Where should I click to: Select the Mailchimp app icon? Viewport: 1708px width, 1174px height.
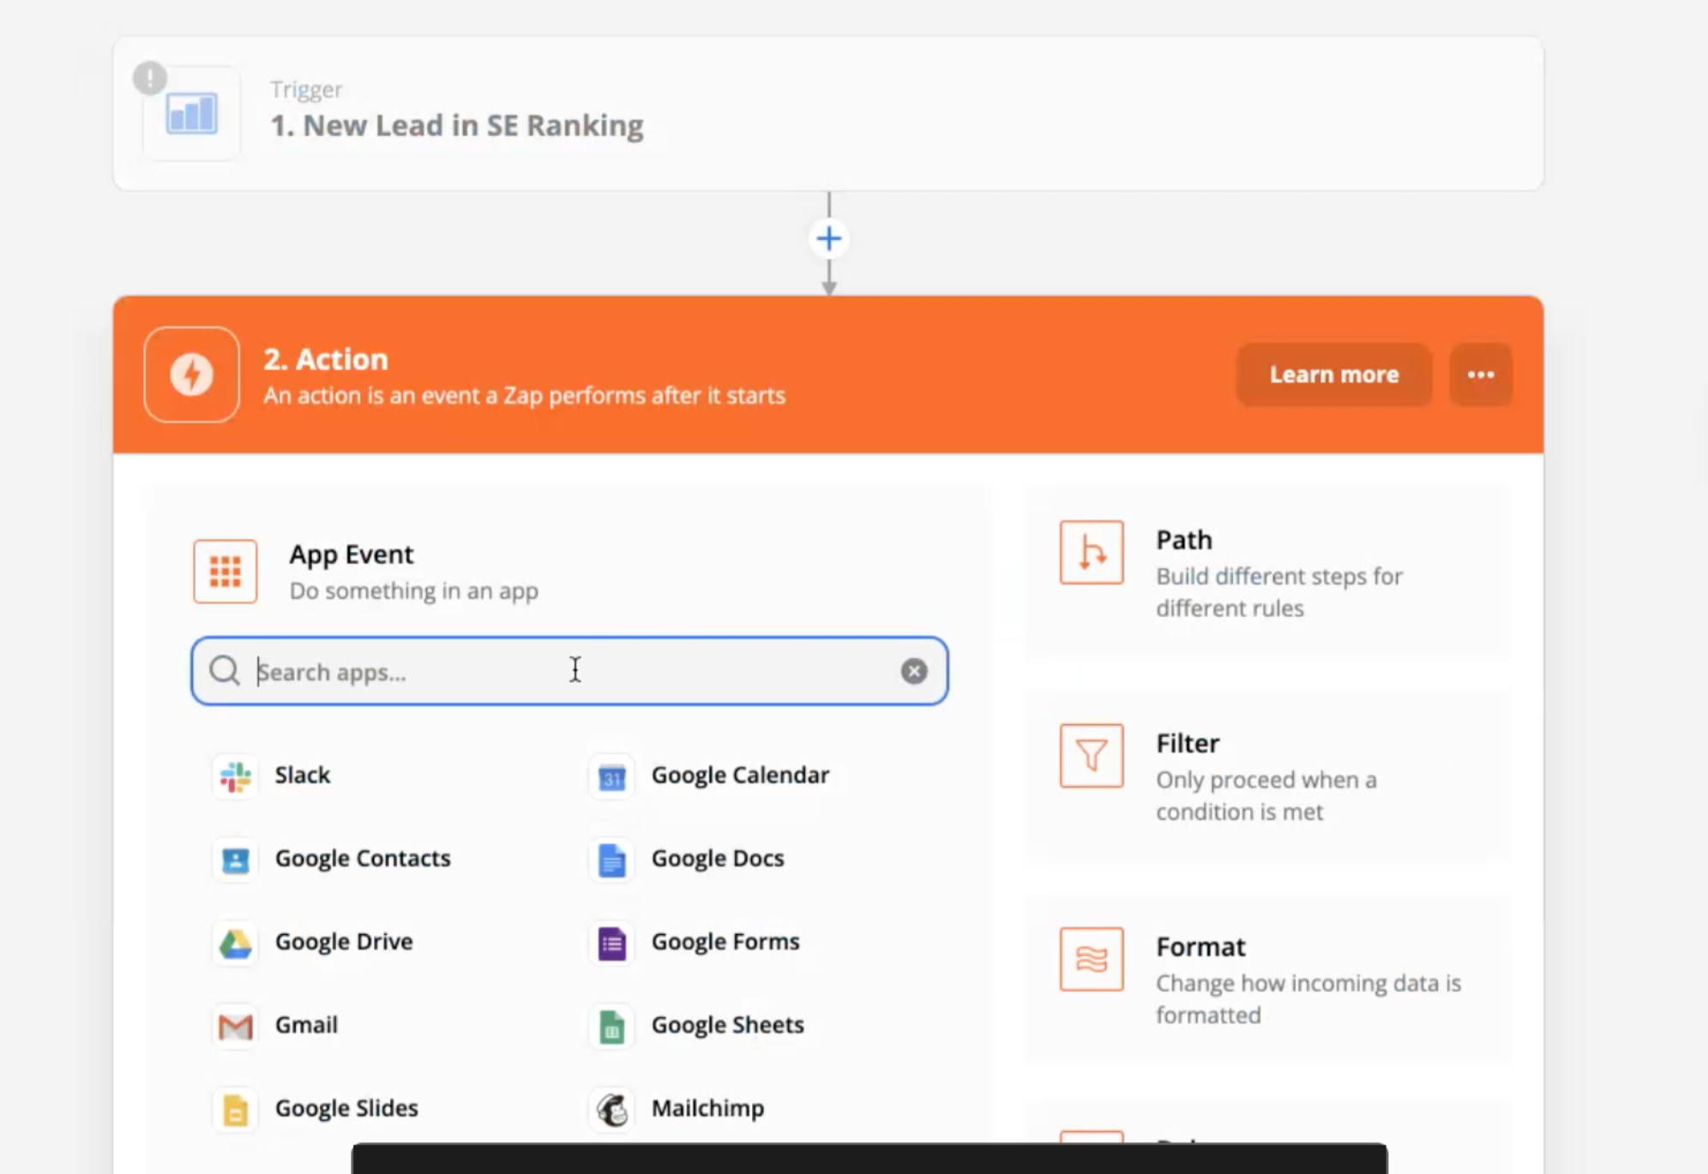point(611,1110)
